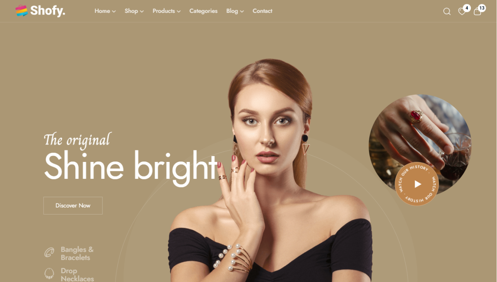
Task: Click the bangle icon beside Bangles & Bracelets
Action: pyautogui.click(x=49, y=252)
